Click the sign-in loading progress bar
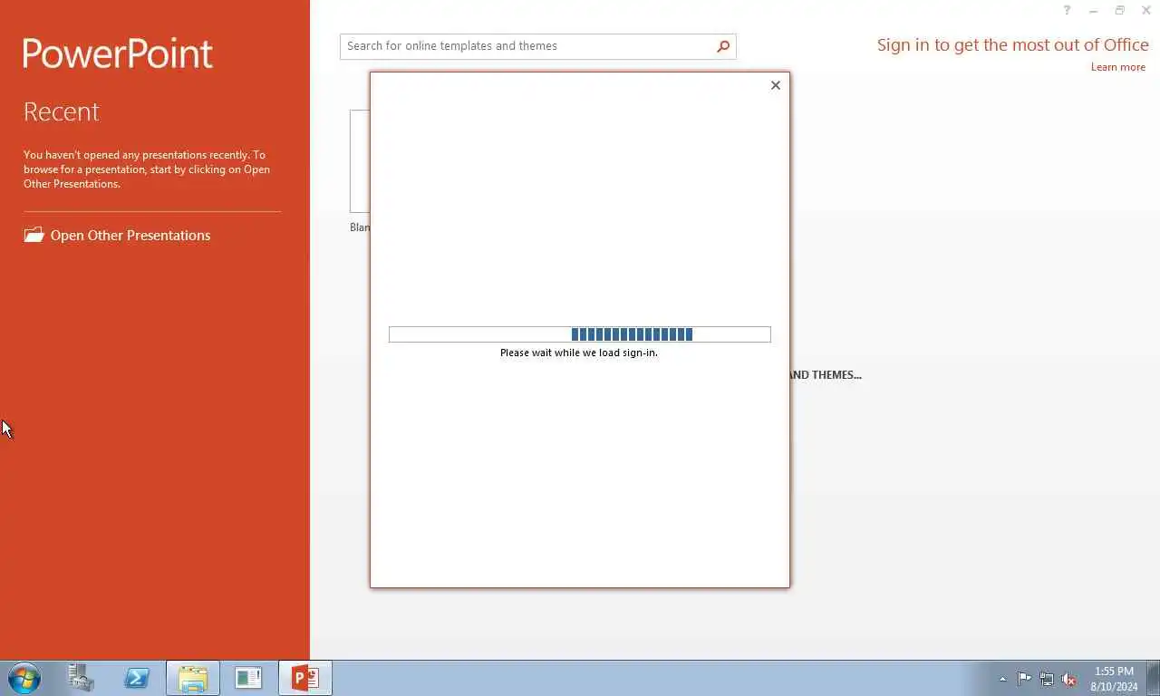Image resolution: width=1160 pixels, height=696 pixels. 580,334
